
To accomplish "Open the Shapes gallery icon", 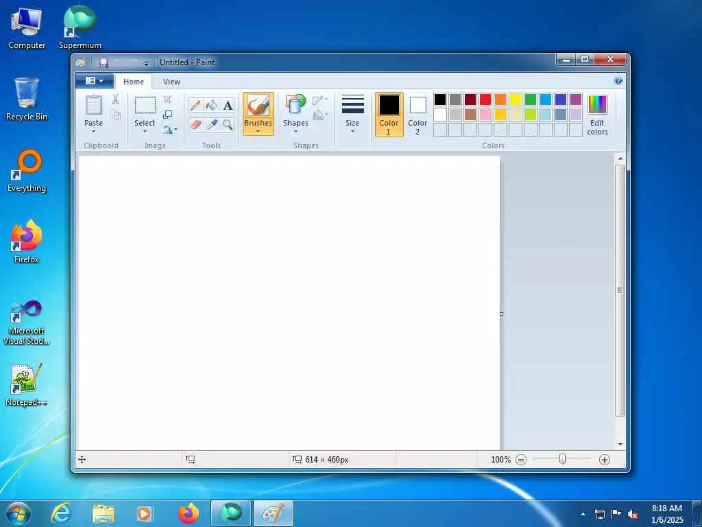I will pyautogui.click(x=295, y=105).
